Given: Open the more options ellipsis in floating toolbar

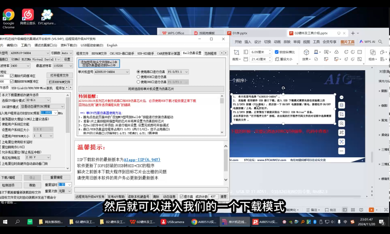Looking at the screenshot, I should (x=342, y=151).
